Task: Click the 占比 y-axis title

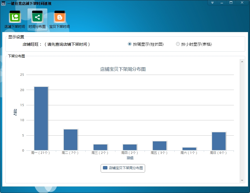Action: tap(15, 112)
